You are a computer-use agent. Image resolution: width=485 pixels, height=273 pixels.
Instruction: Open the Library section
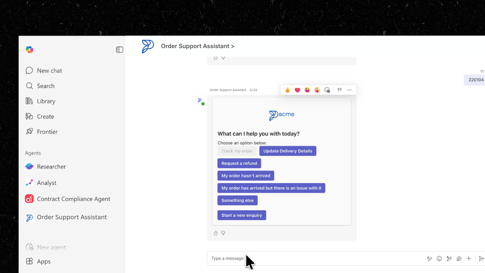46,102
